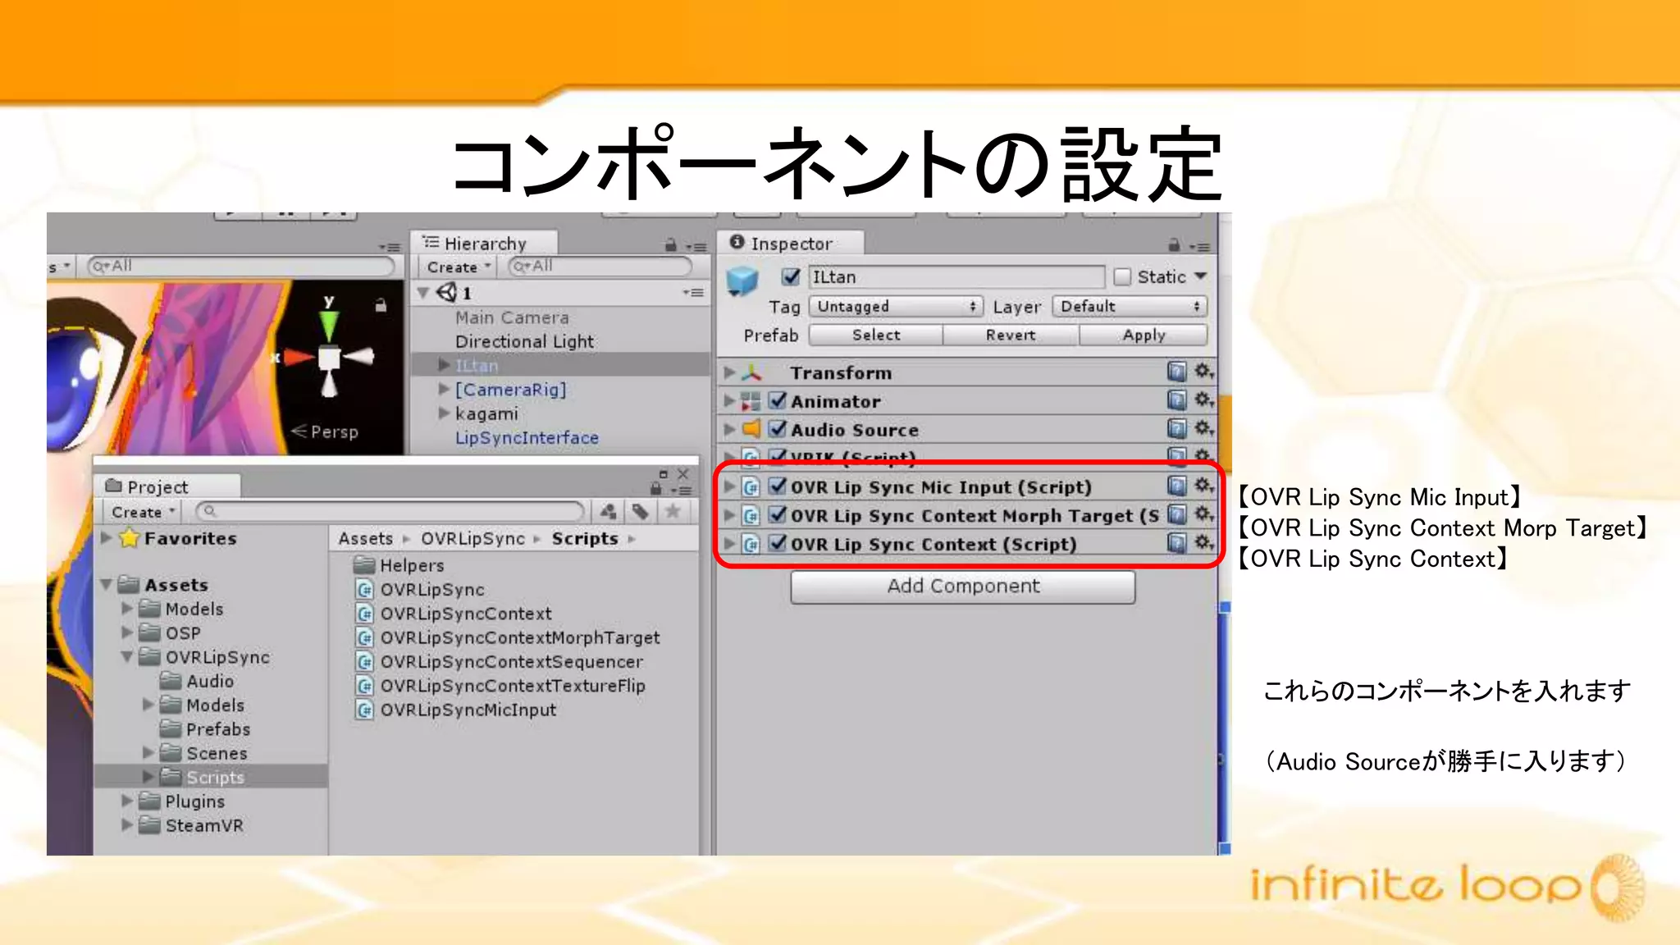Open OVR Lip Sync Mic Input gear menu
Screen dimensions: 1680x945
(x=1203, y=486)
